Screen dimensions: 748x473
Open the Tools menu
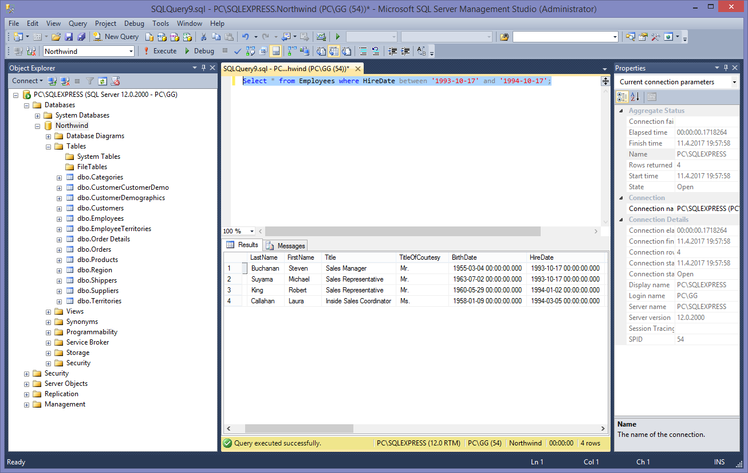[160, 24]
